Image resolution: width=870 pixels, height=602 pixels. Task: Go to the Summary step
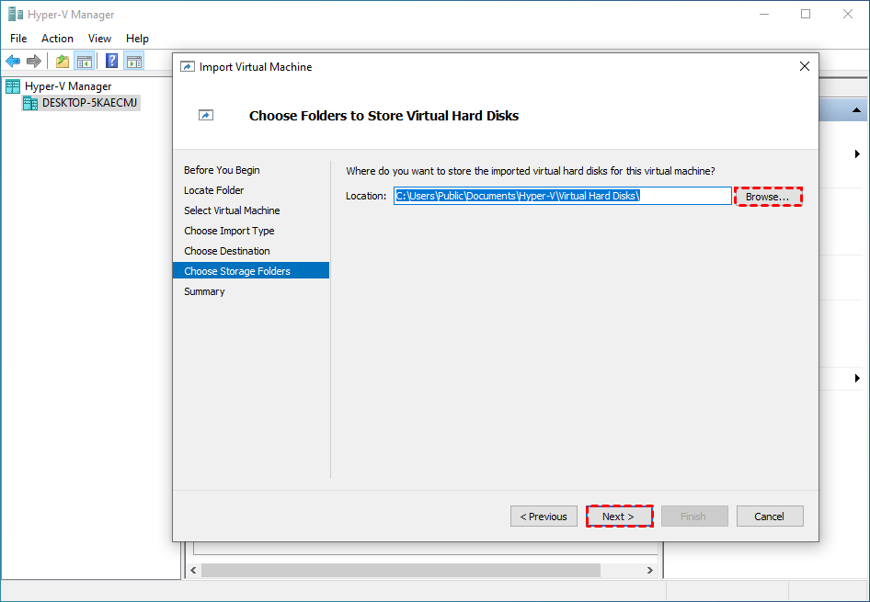click(204, 291)
